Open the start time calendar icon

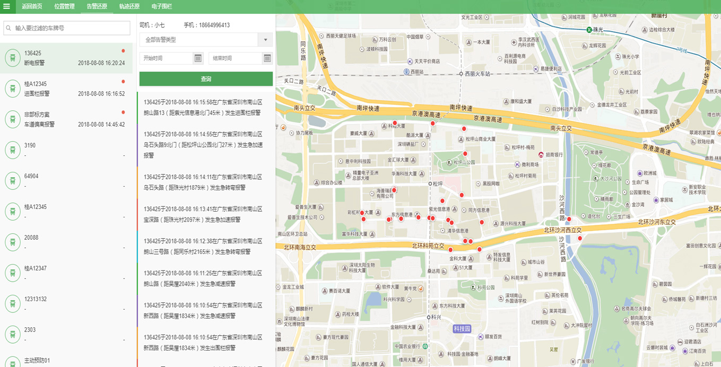coord(198,58)
